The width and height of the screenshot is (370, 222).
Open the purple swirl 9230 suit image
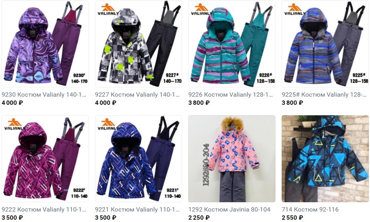(45, 44)
